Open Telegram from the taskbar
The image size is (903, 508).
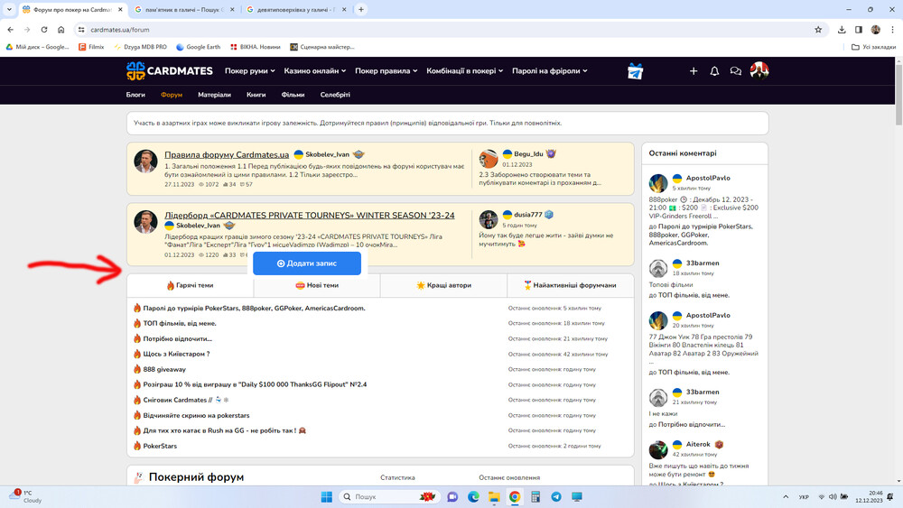pyautogui.click(x=555, y=496)
